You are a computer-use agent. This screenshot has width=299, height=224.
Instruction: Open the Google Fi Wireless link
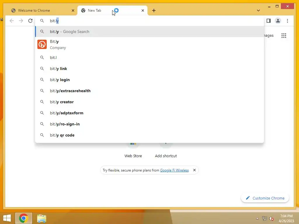174,170
